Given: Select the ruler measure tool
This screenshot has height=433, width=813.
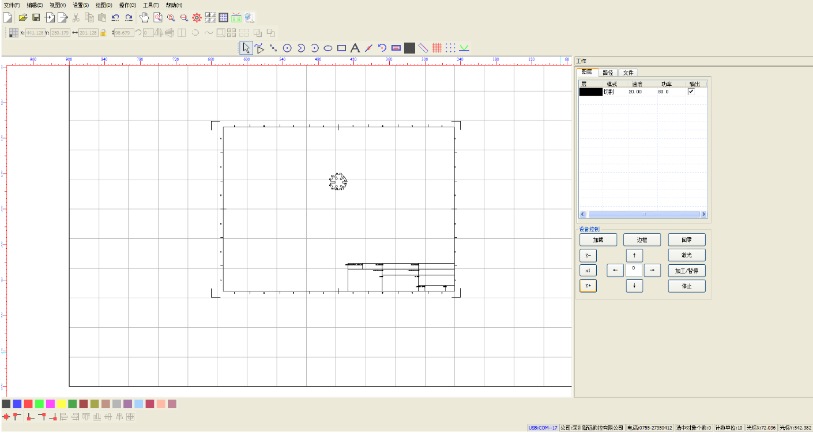Looking at the screenshot, I should point(423,48).
